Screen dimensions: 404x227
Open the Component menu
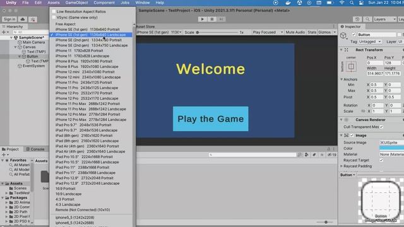tap(104, 3)
